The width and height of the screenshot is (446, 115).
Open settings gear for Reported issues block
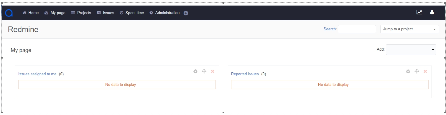[408, 71]
